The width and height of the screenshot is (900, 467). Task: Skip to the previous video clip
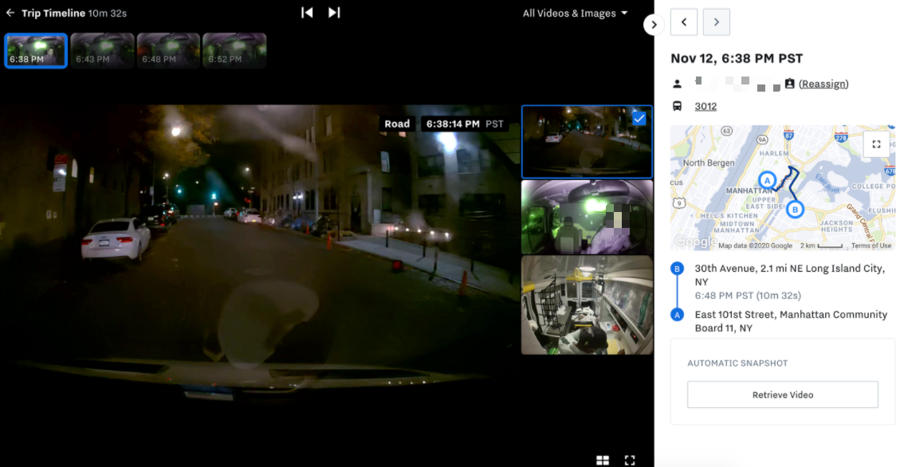[x=307, y=13]
